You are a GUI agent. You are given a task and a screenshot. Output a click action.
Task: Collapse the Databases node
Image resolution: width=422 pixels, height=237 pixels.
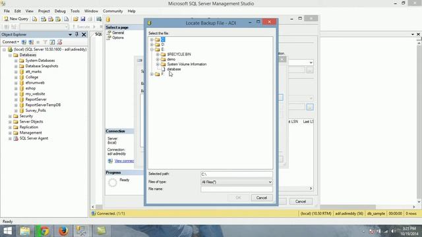pos(10,55)
